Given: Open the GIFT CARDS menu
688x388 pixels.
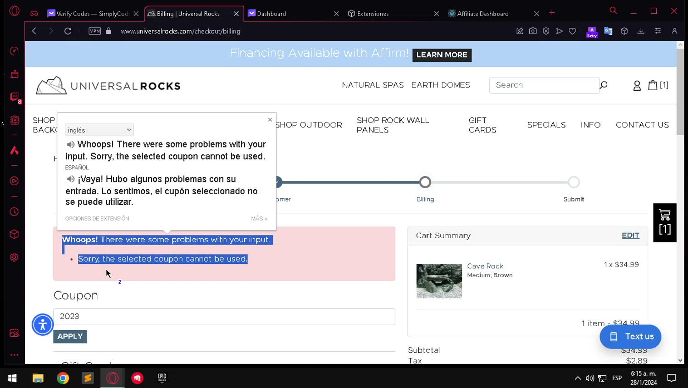Looking at the screenshot, I should [x=483, y=125].
